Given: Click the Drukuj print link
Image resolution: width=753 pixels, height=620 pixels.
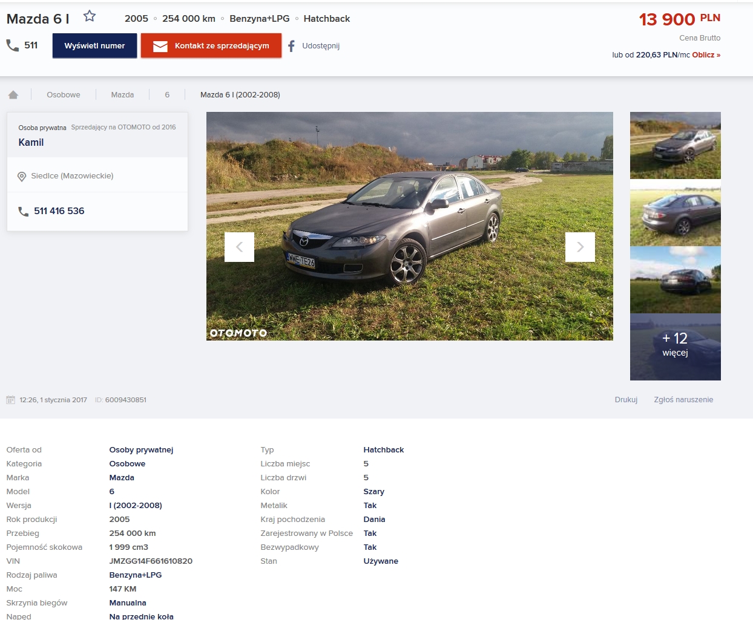Looking at the screenshot, I should (626, 400).
